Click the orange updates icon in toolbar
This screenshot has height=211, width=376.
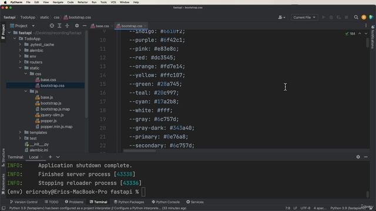(364, 17)
